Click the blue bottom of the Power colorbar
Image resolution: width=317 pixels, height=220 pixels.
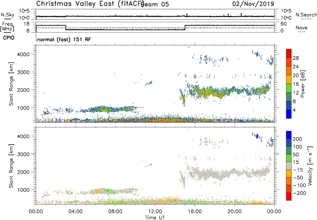(x=289, y=114)
